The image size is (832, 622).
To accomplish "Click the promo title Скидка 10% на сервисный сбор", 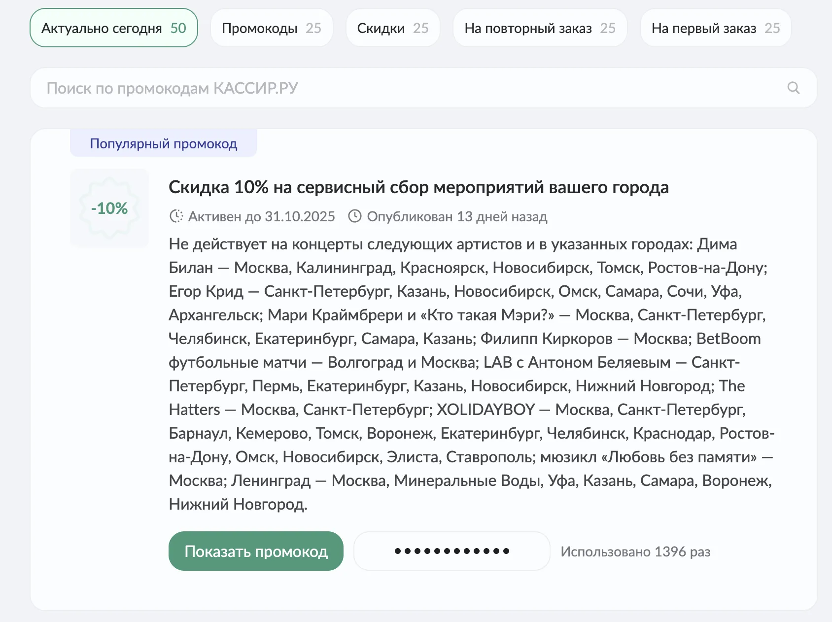I will pos(419,187).
